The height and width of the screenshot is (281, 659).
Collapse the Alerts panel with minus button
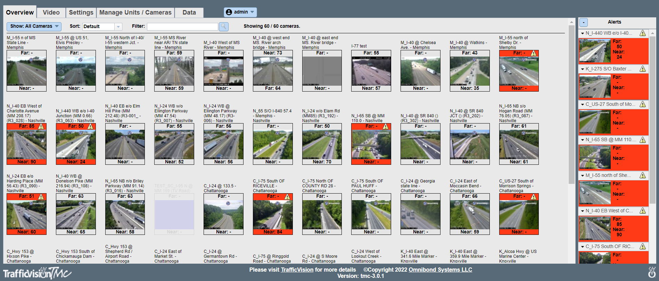coord(584,22)
